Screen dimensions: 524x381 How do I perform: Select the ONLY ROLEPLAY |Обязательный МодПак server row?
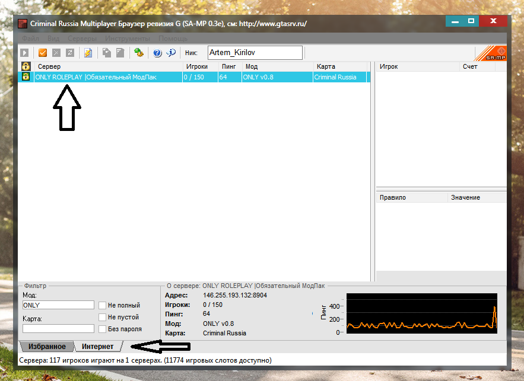pos(194,77)
